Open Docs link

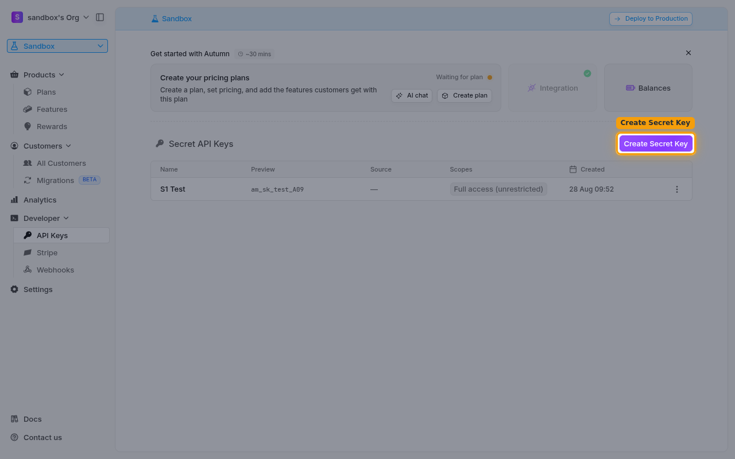coord(32,419)
